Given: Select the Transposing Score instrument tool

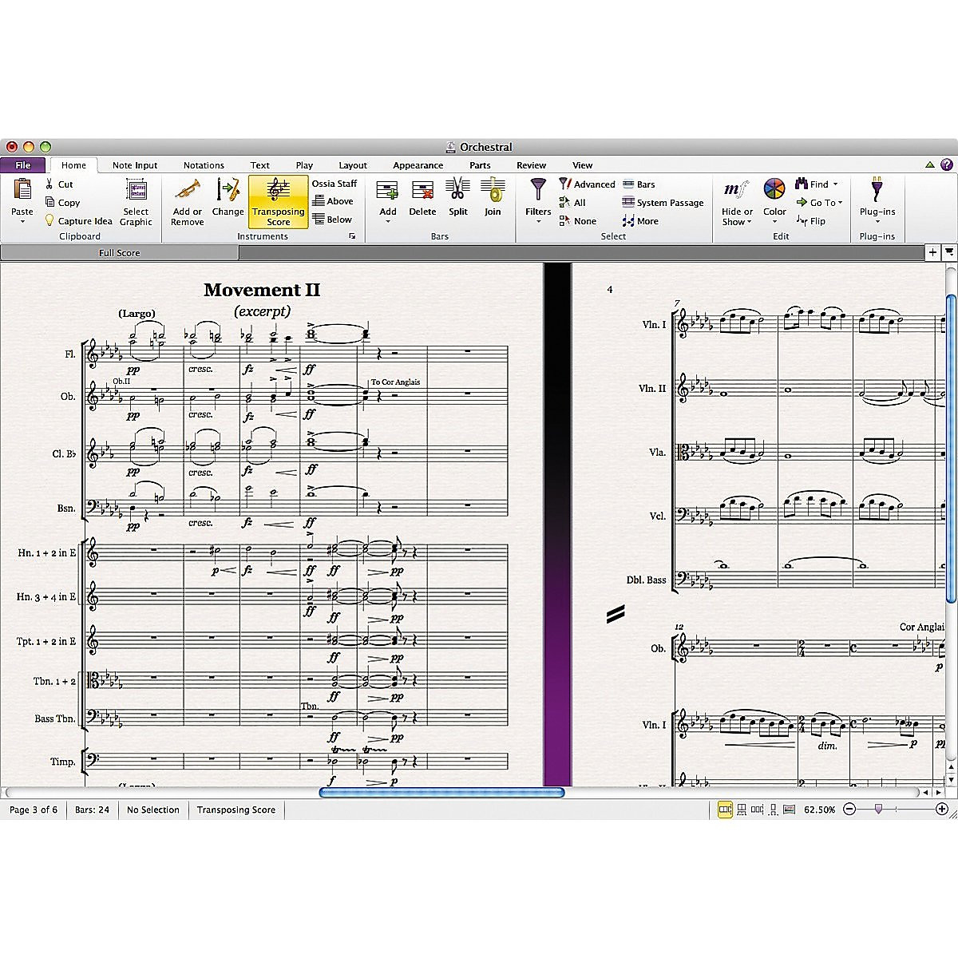Looking at the screenshot, I should 278,202.
